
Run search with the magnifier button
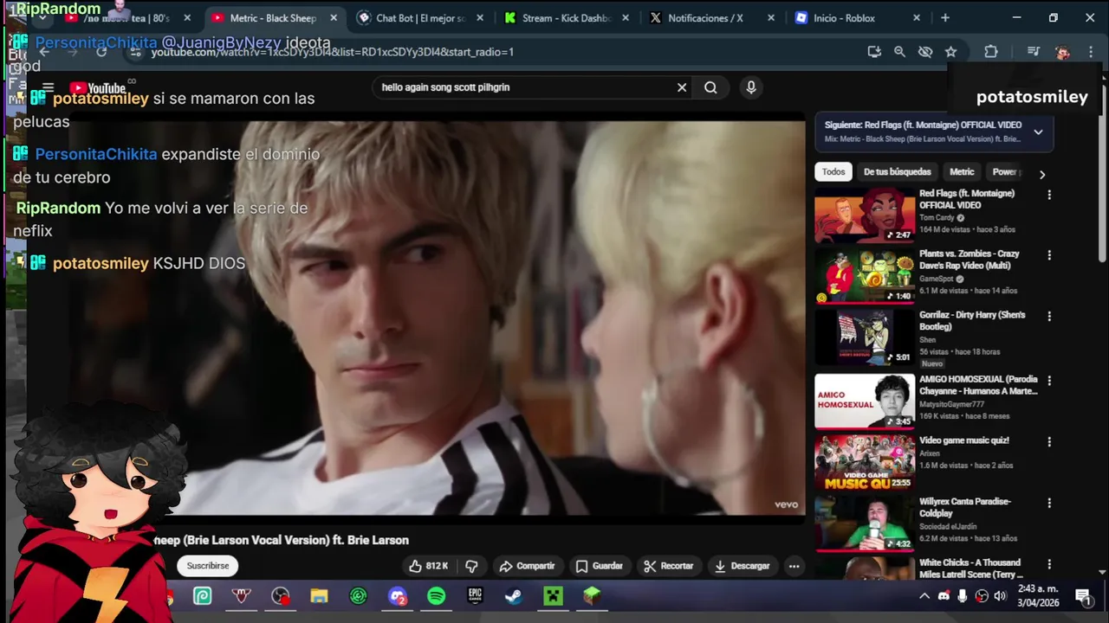[x=710, y=87]
